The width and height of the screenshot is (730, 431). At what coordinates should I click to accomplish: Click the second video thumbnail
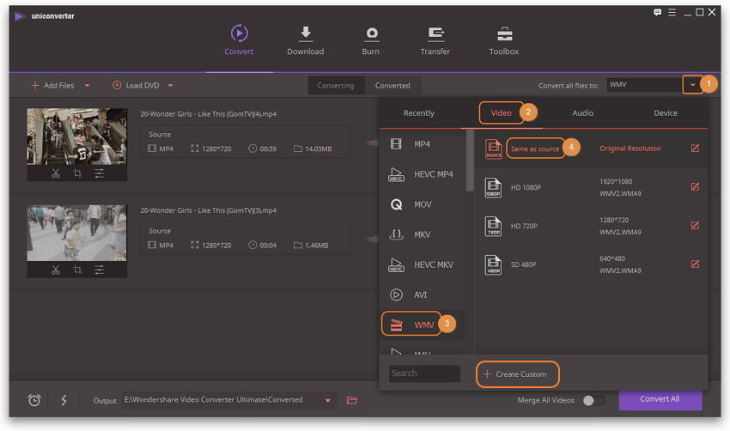pyautogui.click(x=76, y=233)
